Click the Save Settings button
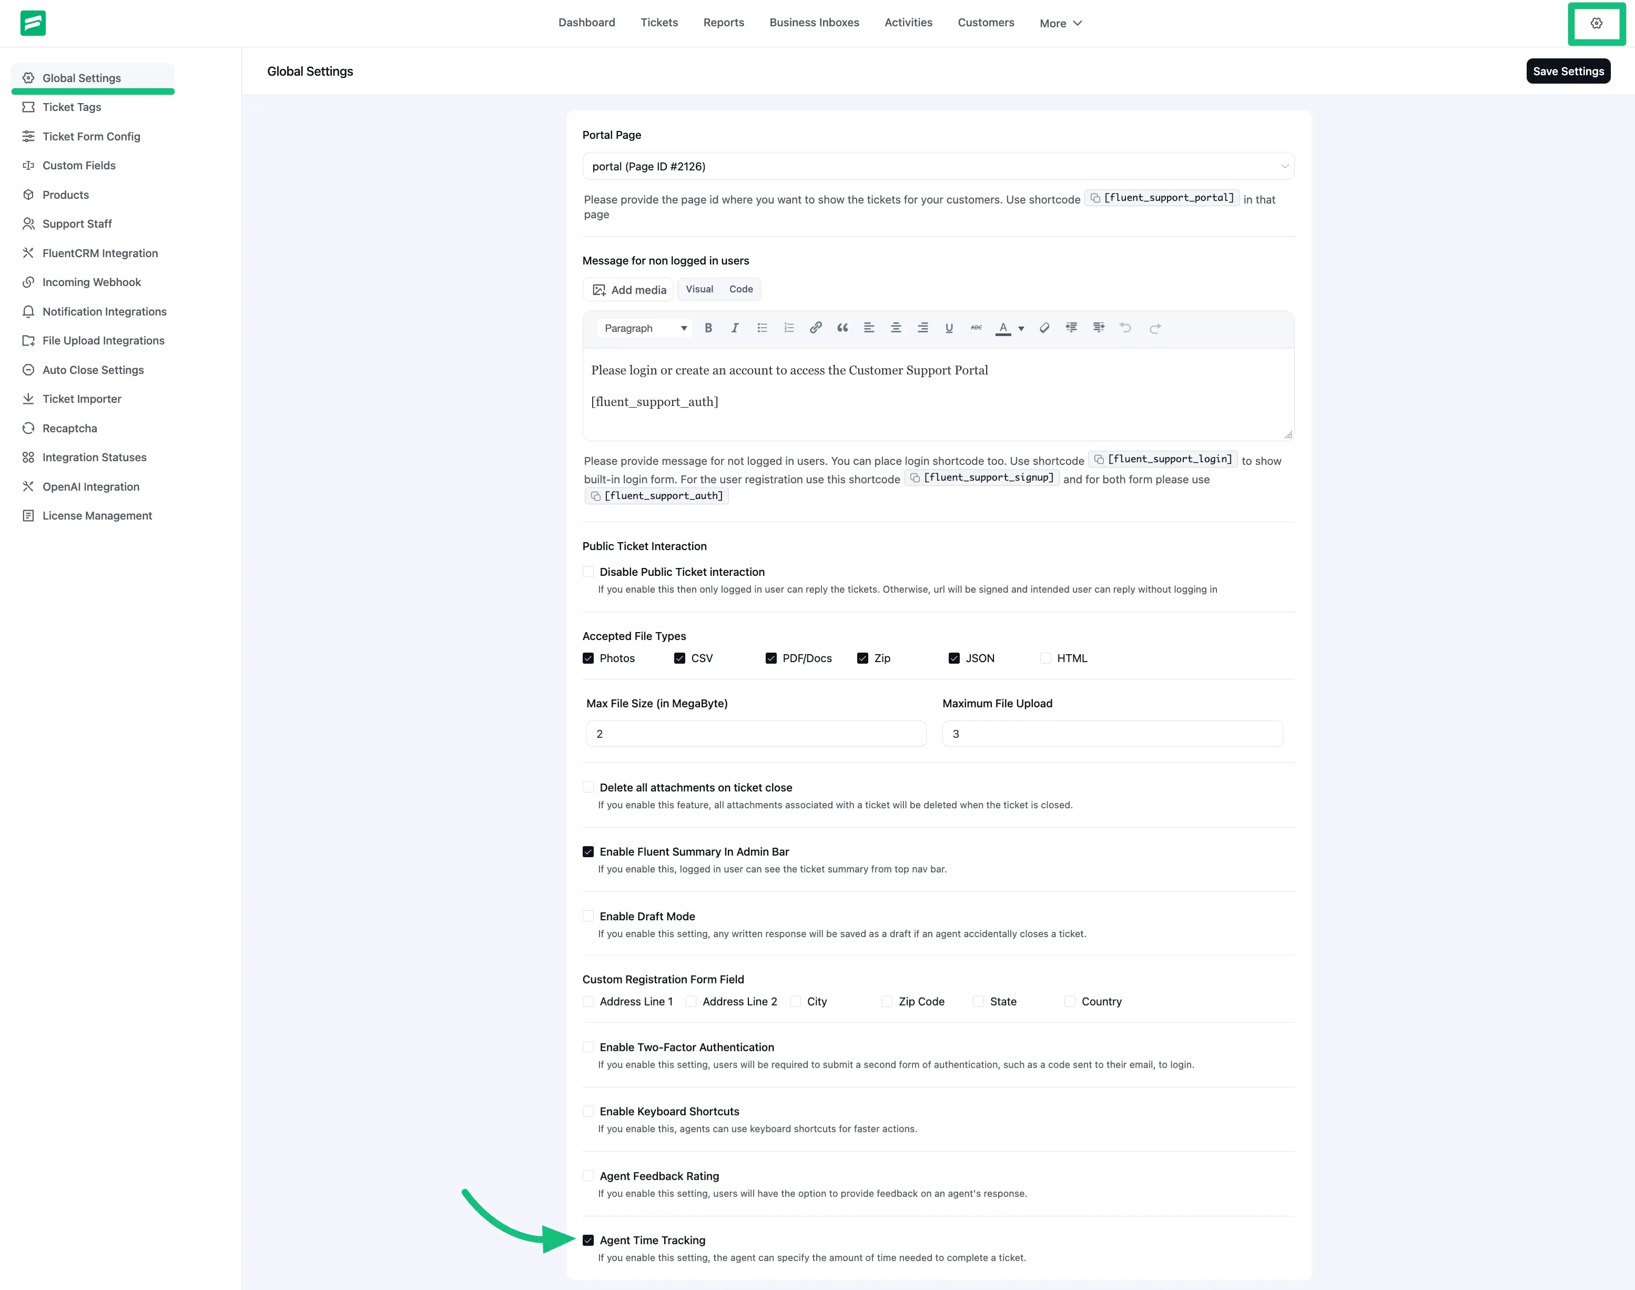 click(1569, 71)
